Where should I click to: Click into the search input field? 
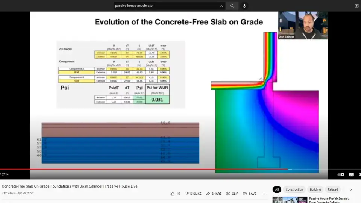click(x=165, y=6)
